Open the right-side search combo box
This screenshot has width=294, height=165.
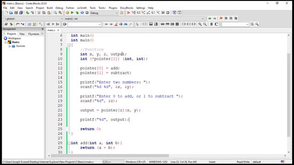click(235, 24)
